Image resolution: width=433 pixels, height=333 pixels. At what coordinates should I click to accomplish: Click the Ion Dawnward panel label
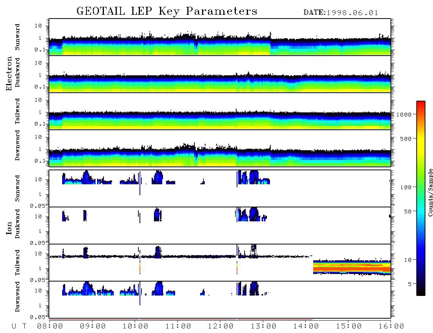click(17, 297)
